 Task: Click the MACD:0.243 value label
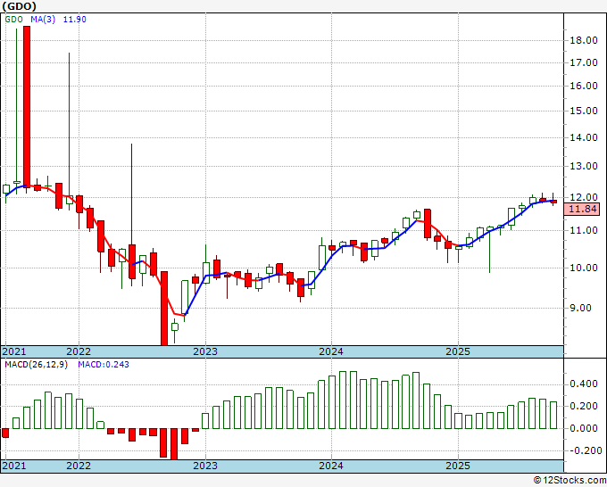pyautogui.click(x=104, y=365)
